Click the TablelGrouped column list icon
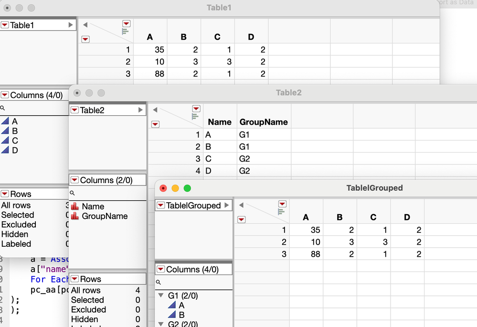This screenshot has width=477, height=327. [x=281, y=212]
